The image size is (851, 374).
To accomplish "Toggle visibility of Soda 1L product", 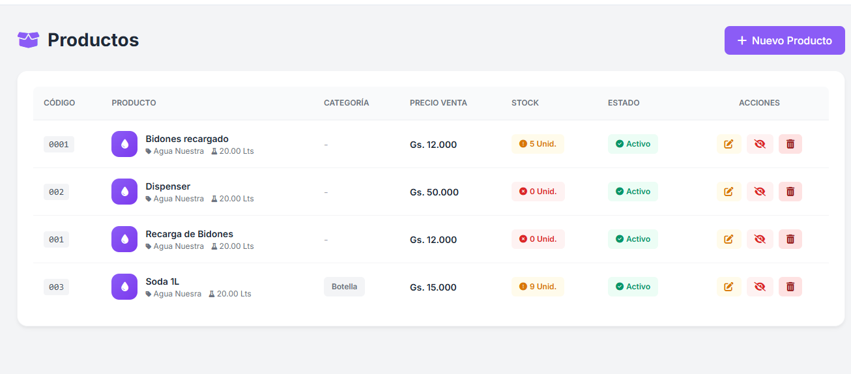I will pos(759,287).
